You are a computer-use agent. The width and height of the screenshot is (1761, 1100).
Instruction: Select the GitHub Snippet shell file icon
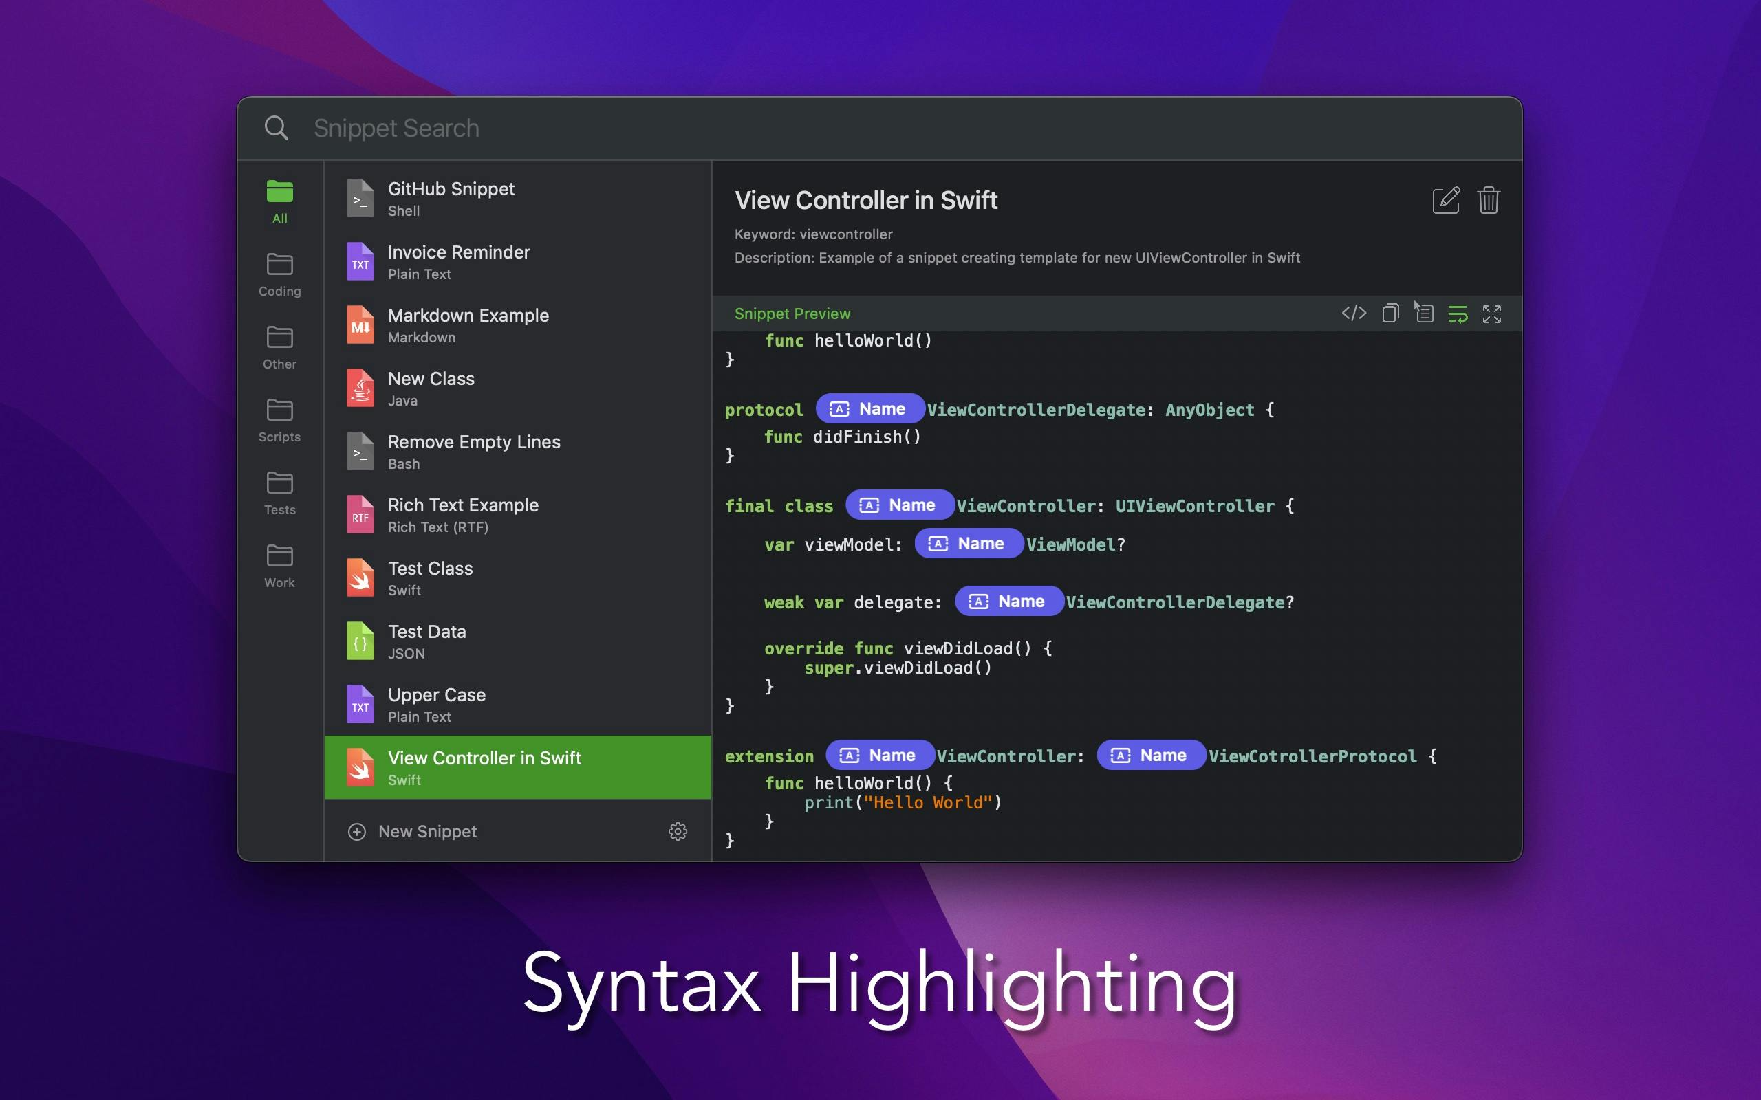(x=360, y=199)
